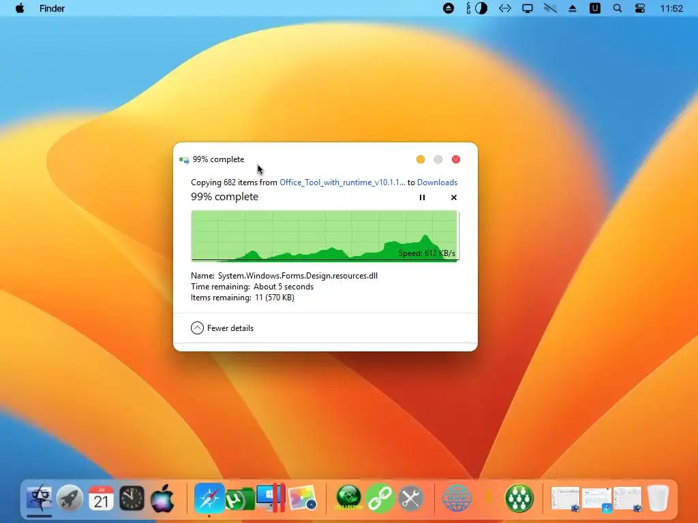Click the transfer speed graph
This screenshot has height=523, width=698.
(325, 236)
